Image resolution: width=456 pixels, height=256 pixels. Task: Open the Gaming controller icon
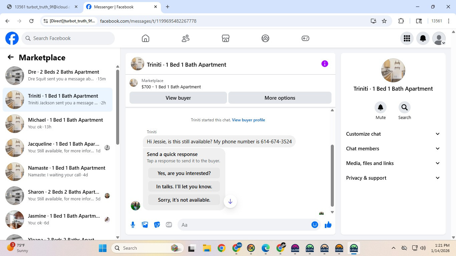[x=305, y=38]
